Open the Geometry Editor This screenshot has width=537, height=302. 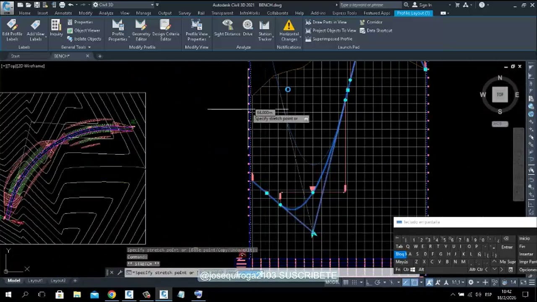pyautogui.click(x=141, y=31)
